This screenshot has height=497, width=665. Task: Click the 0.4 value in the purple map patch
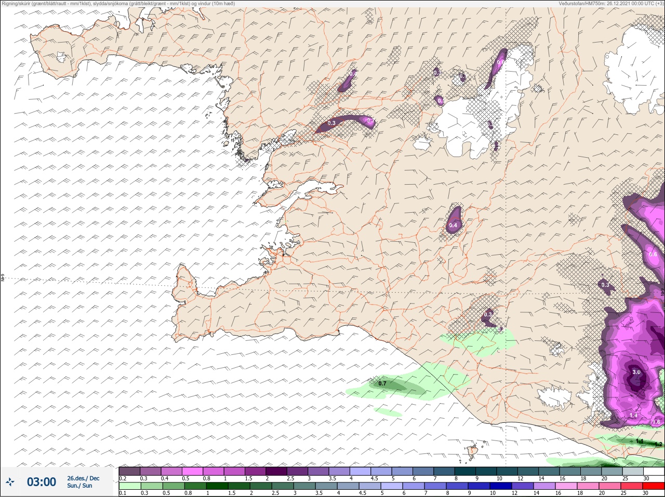(453, 225)
